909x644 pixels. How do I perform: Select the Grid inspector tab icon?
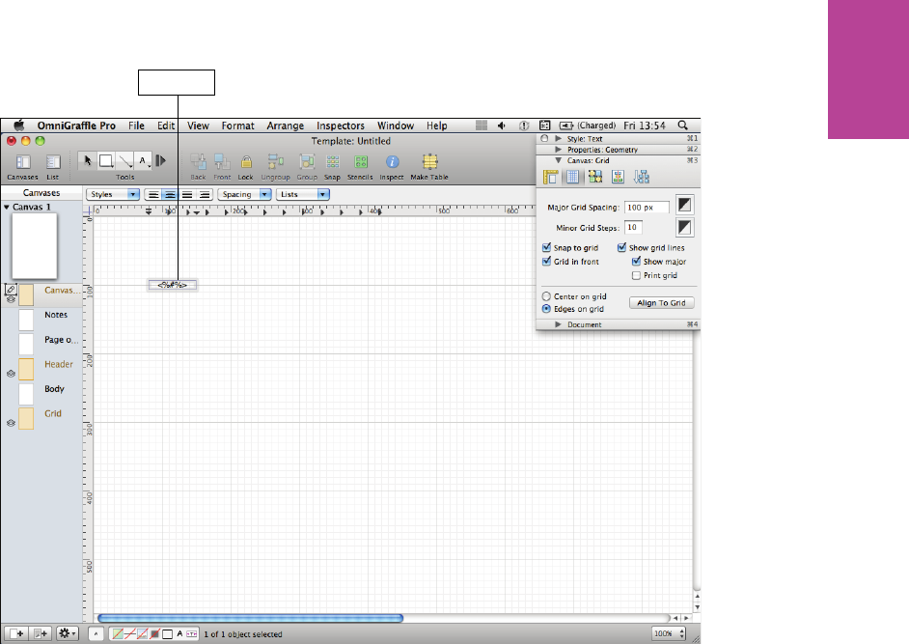pos(573,177)
